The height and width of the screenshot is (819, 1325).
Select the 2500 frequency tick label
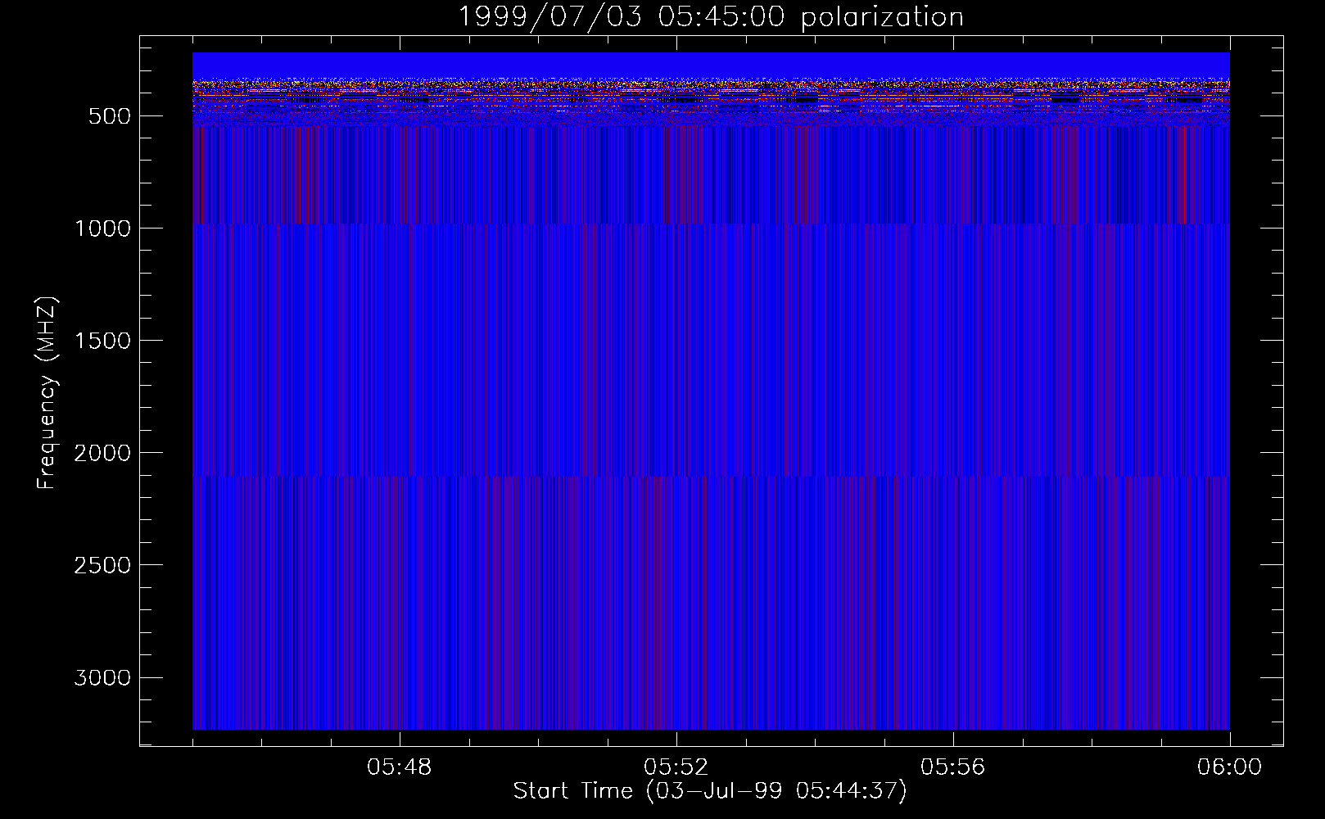coord(102,565)
